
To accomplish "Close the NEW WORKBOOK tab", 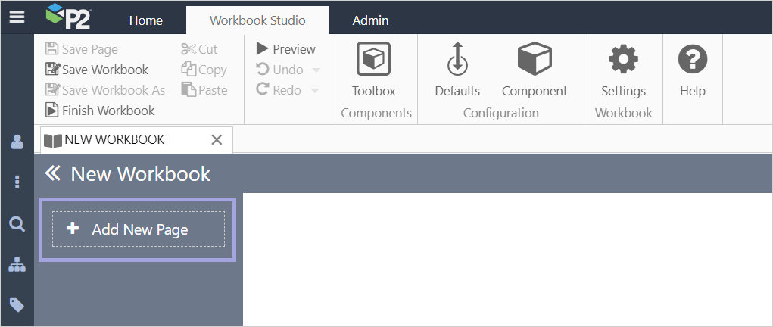I will click(217, 140).
